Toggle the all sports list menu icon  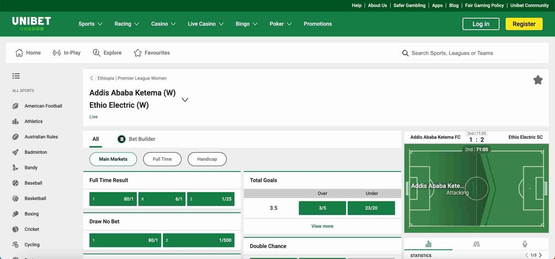tap(16, 75)
